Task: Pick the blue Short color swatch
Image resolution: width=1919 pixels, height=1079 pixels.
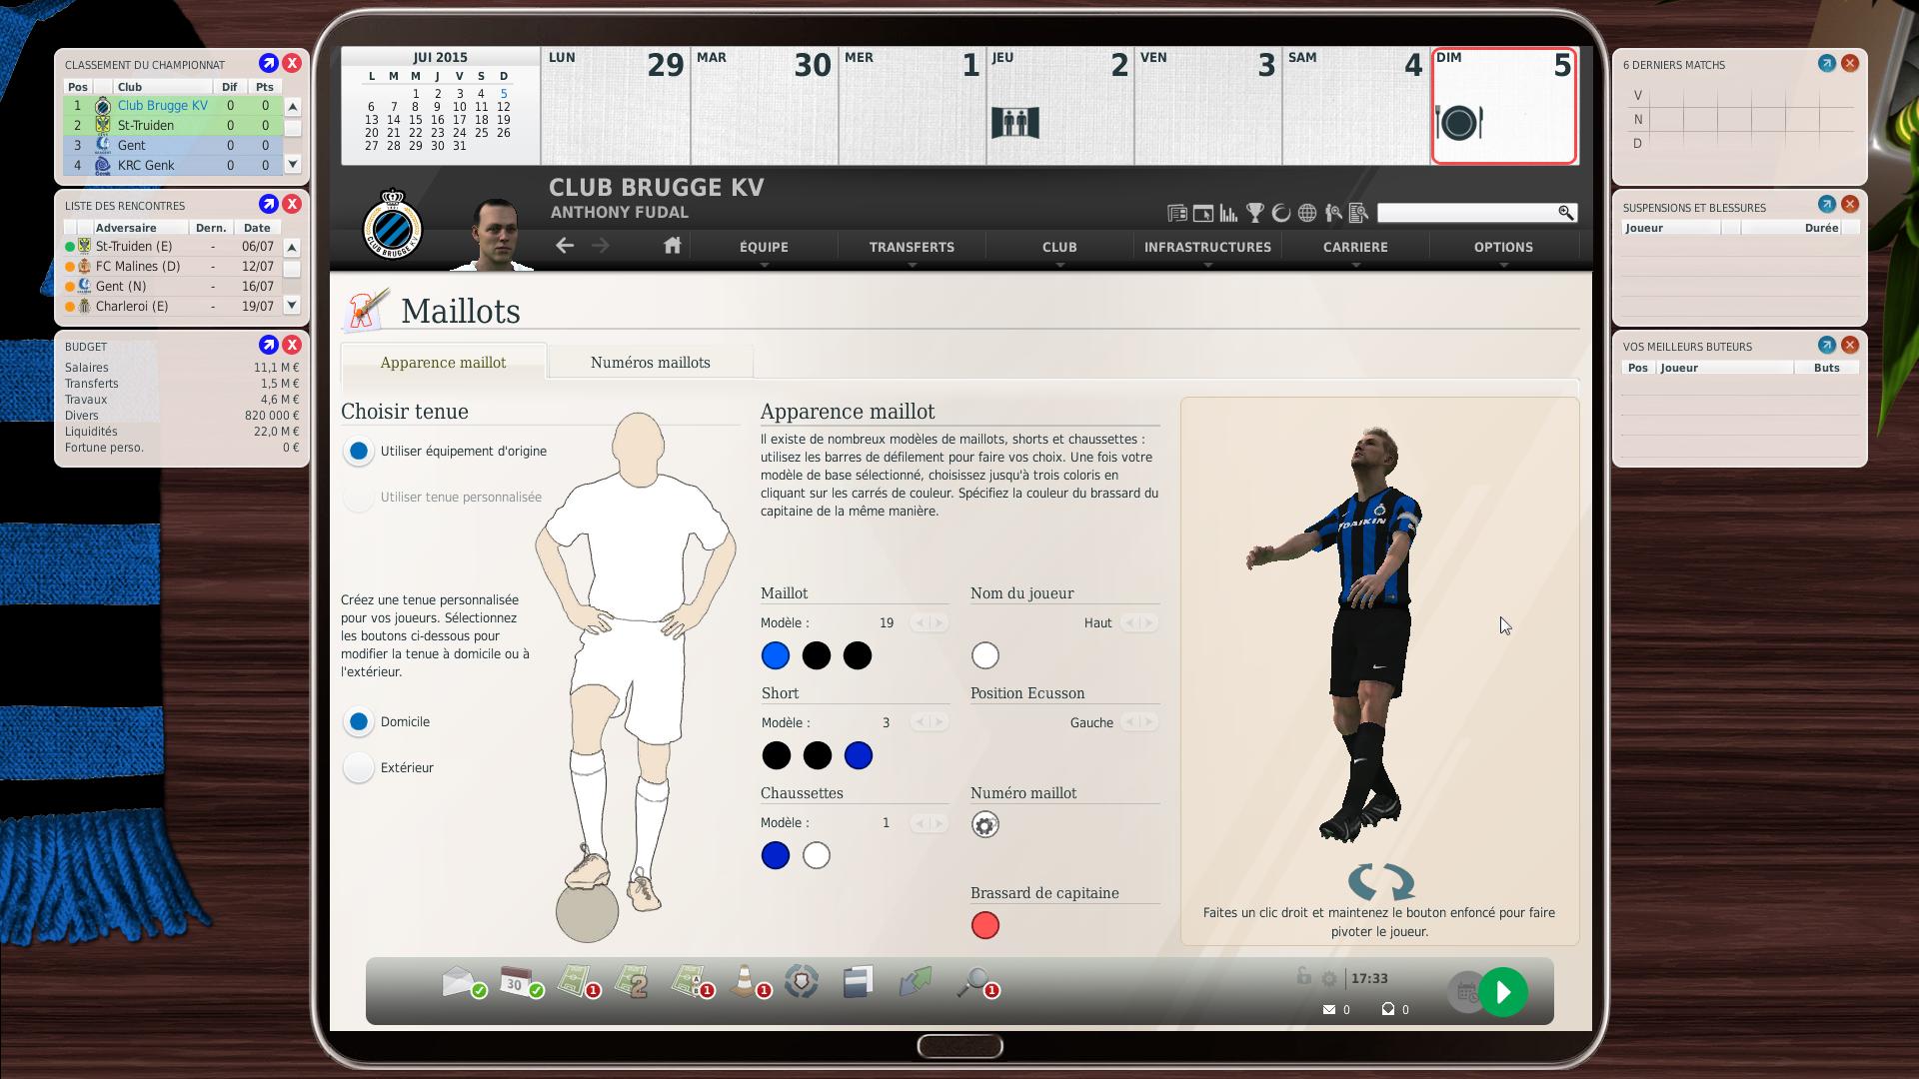Action: (x=859, y=755)
